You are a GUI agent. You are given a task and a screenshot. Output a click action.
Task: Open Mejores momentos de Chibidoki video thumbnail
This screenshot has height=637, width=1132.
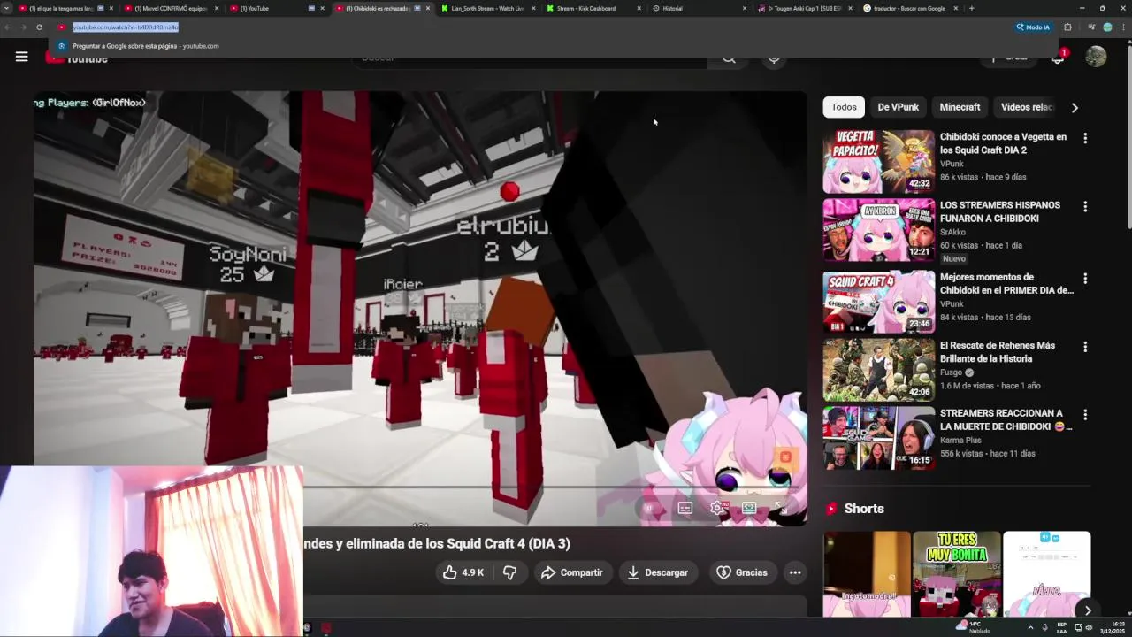tap(878, 302)
